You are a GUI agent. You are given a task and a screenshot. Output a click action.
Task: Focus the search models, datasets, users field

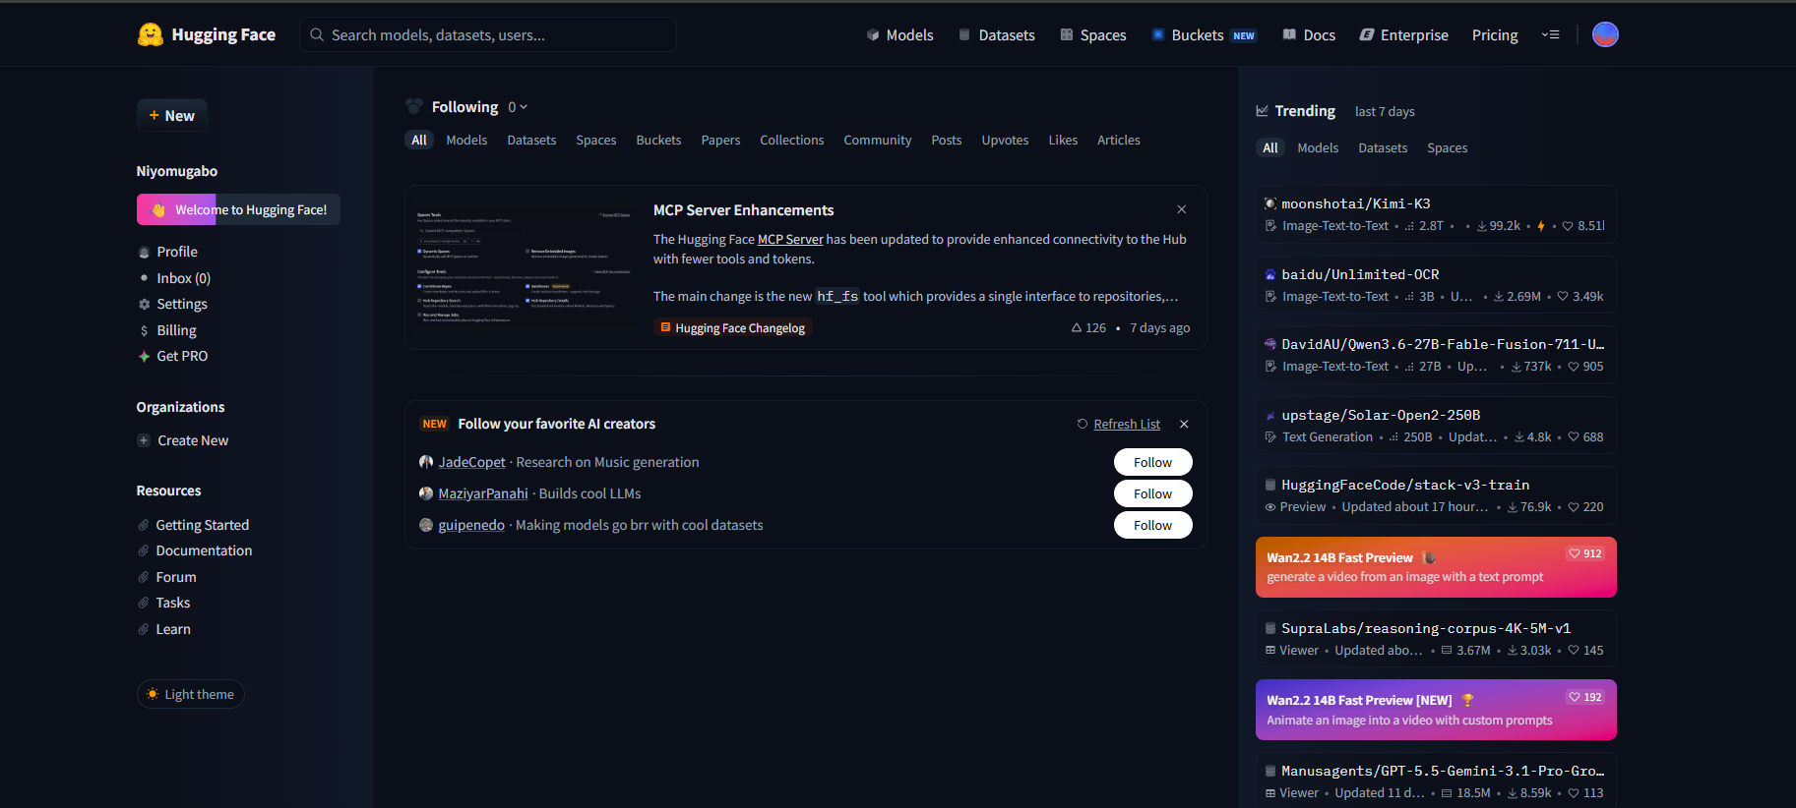488,34
